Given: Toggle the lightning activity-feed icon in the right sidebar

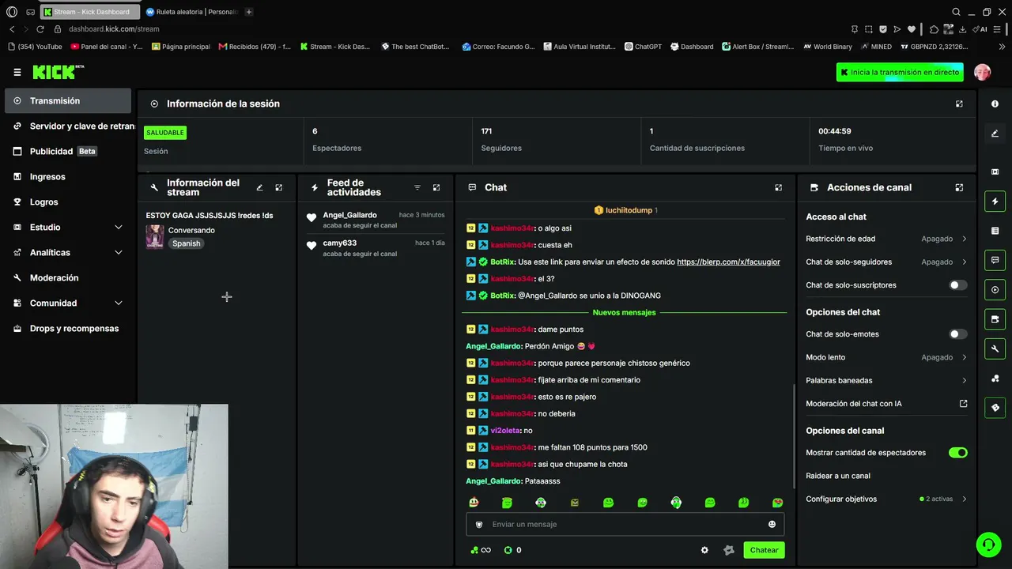Looking at the screenshot, I should point(995,201).
